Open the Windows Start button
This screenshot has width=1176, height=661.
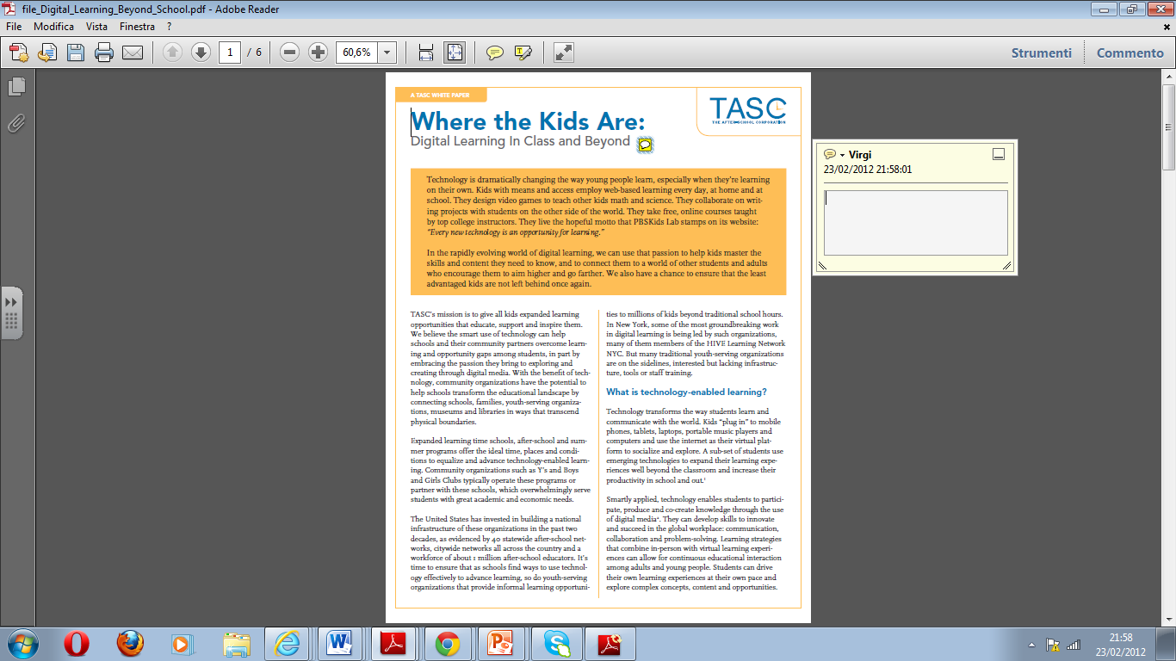[x=22, y=643]
